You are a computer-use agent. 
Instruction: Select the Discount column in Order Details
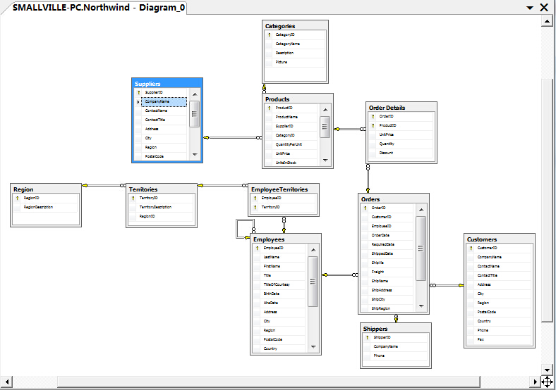(x=401, y=153)
